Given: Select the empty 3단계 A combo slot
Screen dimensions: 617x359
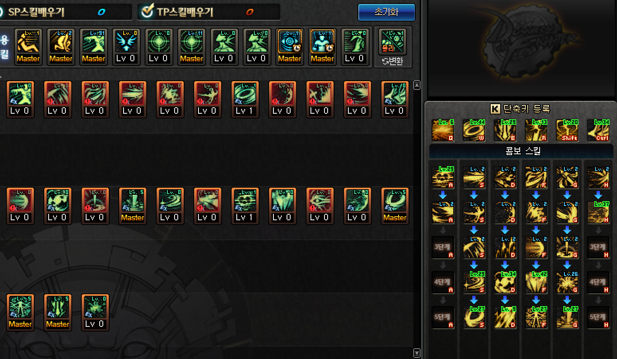Looking at the screenshot, I should (443, 248).
